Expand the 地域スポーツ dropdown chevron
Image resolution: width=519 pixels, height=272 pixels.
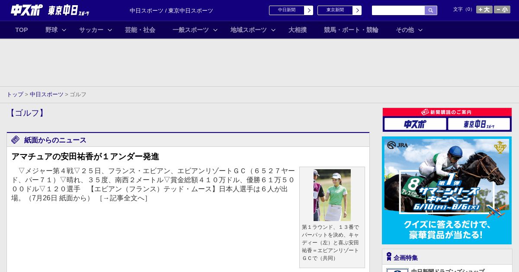[273, 30]
